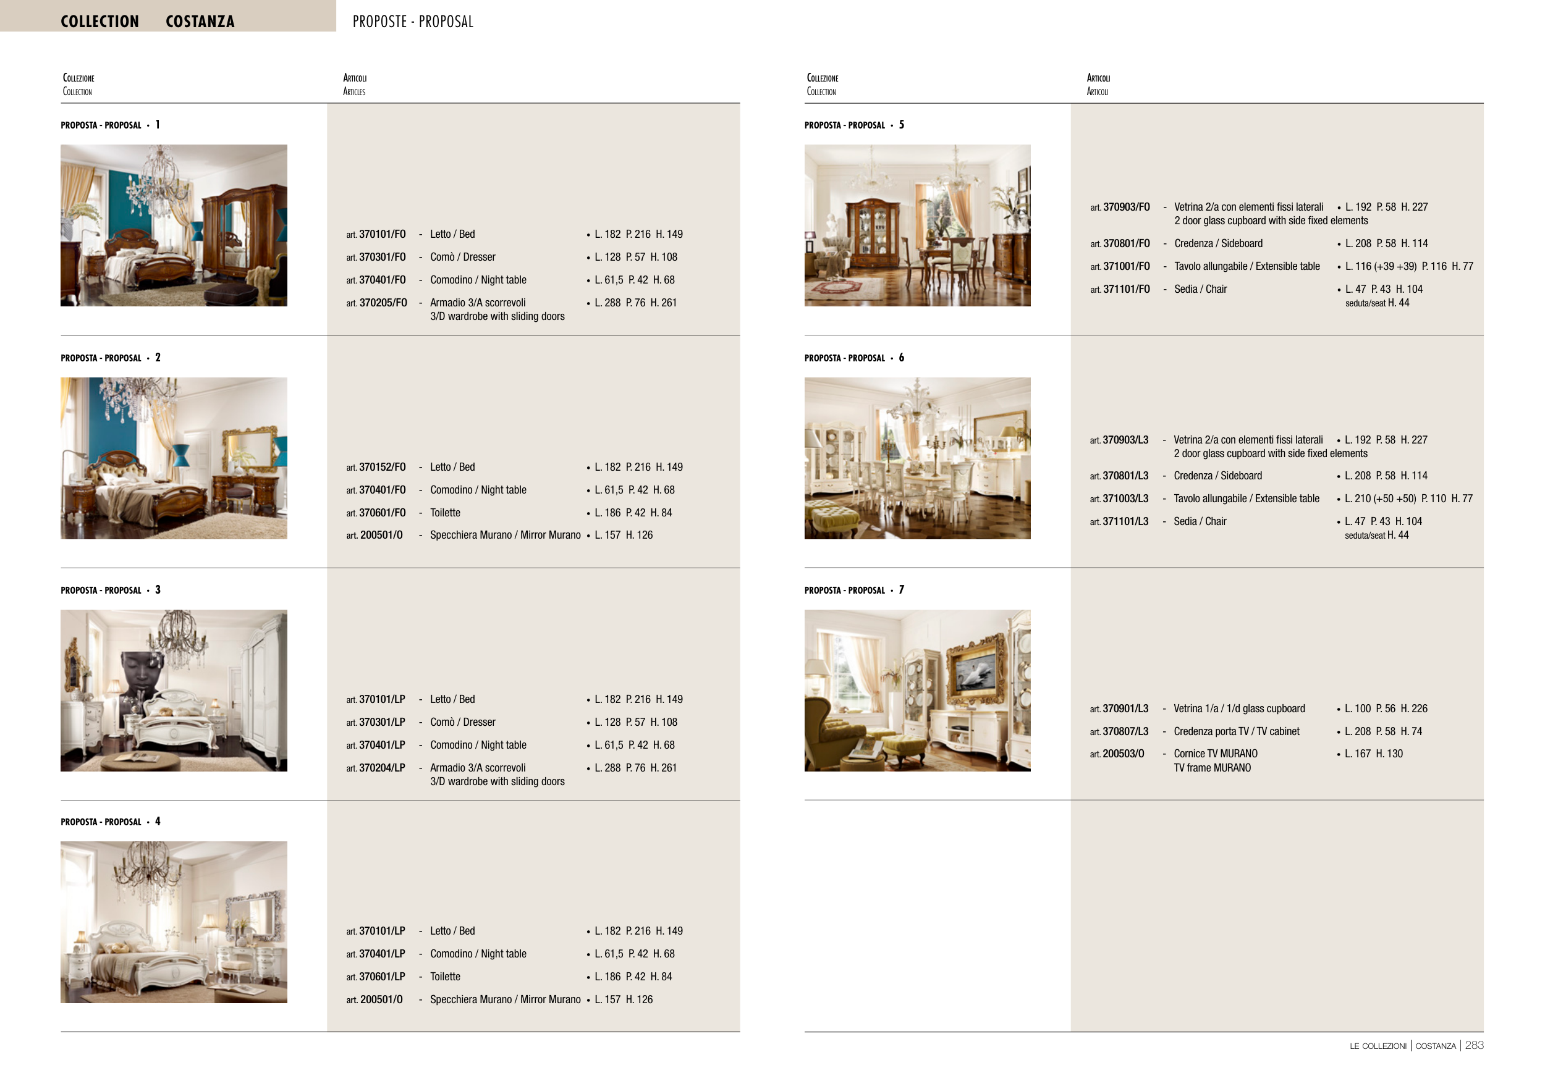The height and width of the screenshot is (1081, 1545).
Task: Click the Proposal 5 dining room photo
Action: pos(917,225)
